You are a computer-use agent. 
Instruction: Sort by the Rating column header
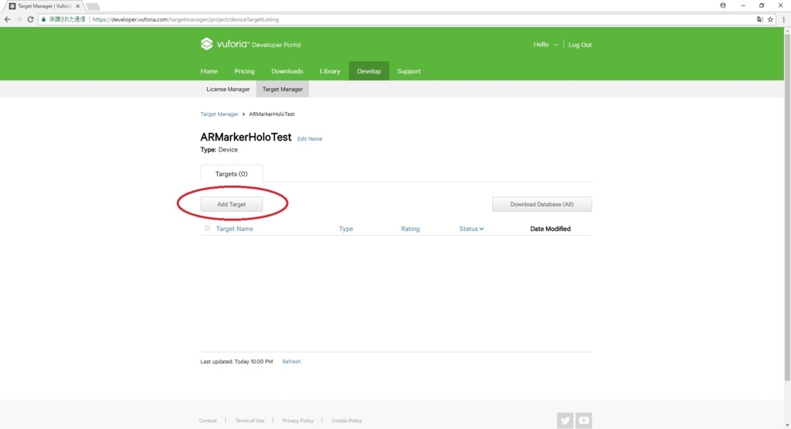[x=410, y=229]
